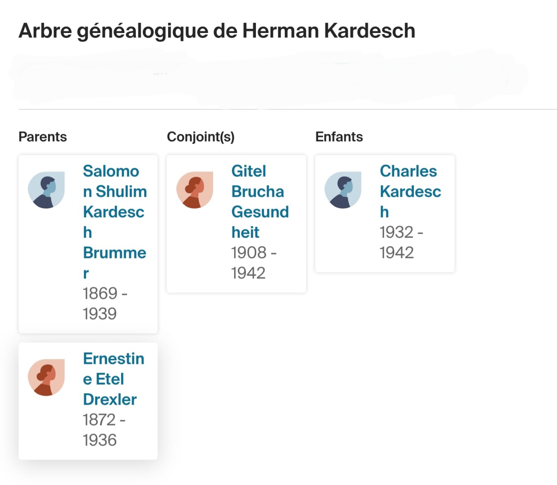Image resolution: width=557 pixels, height=485 pixels.
Task: Click Charles Kardesch's male avatar icon
Action: pyautogui.click(x=343, y=190)
